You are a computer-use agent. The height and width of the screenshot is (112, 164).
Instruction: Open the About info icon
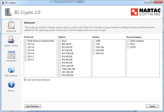pyautogui.click(x=11, y=84)
